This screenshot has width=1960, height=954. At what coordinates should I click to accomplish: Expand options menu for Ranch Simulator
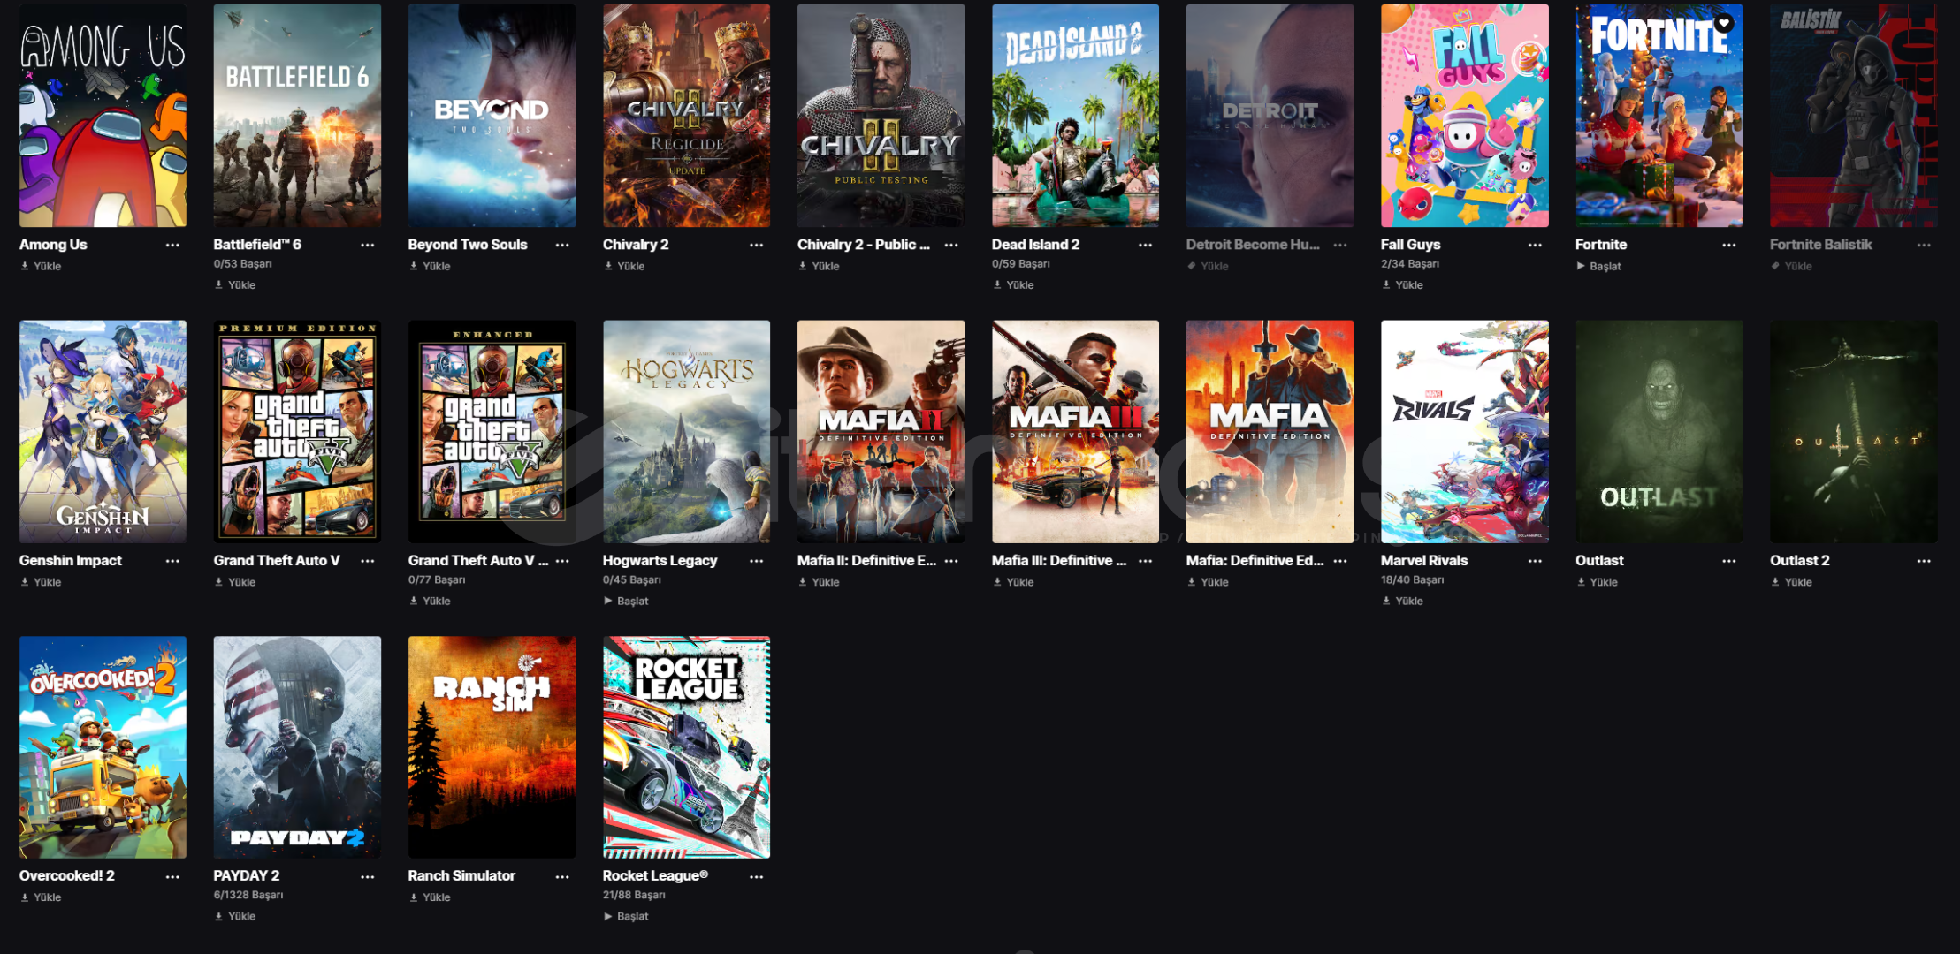click(561, 876)
